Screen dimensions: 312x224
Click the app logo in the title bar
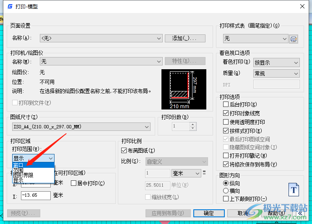coord(10,7)
